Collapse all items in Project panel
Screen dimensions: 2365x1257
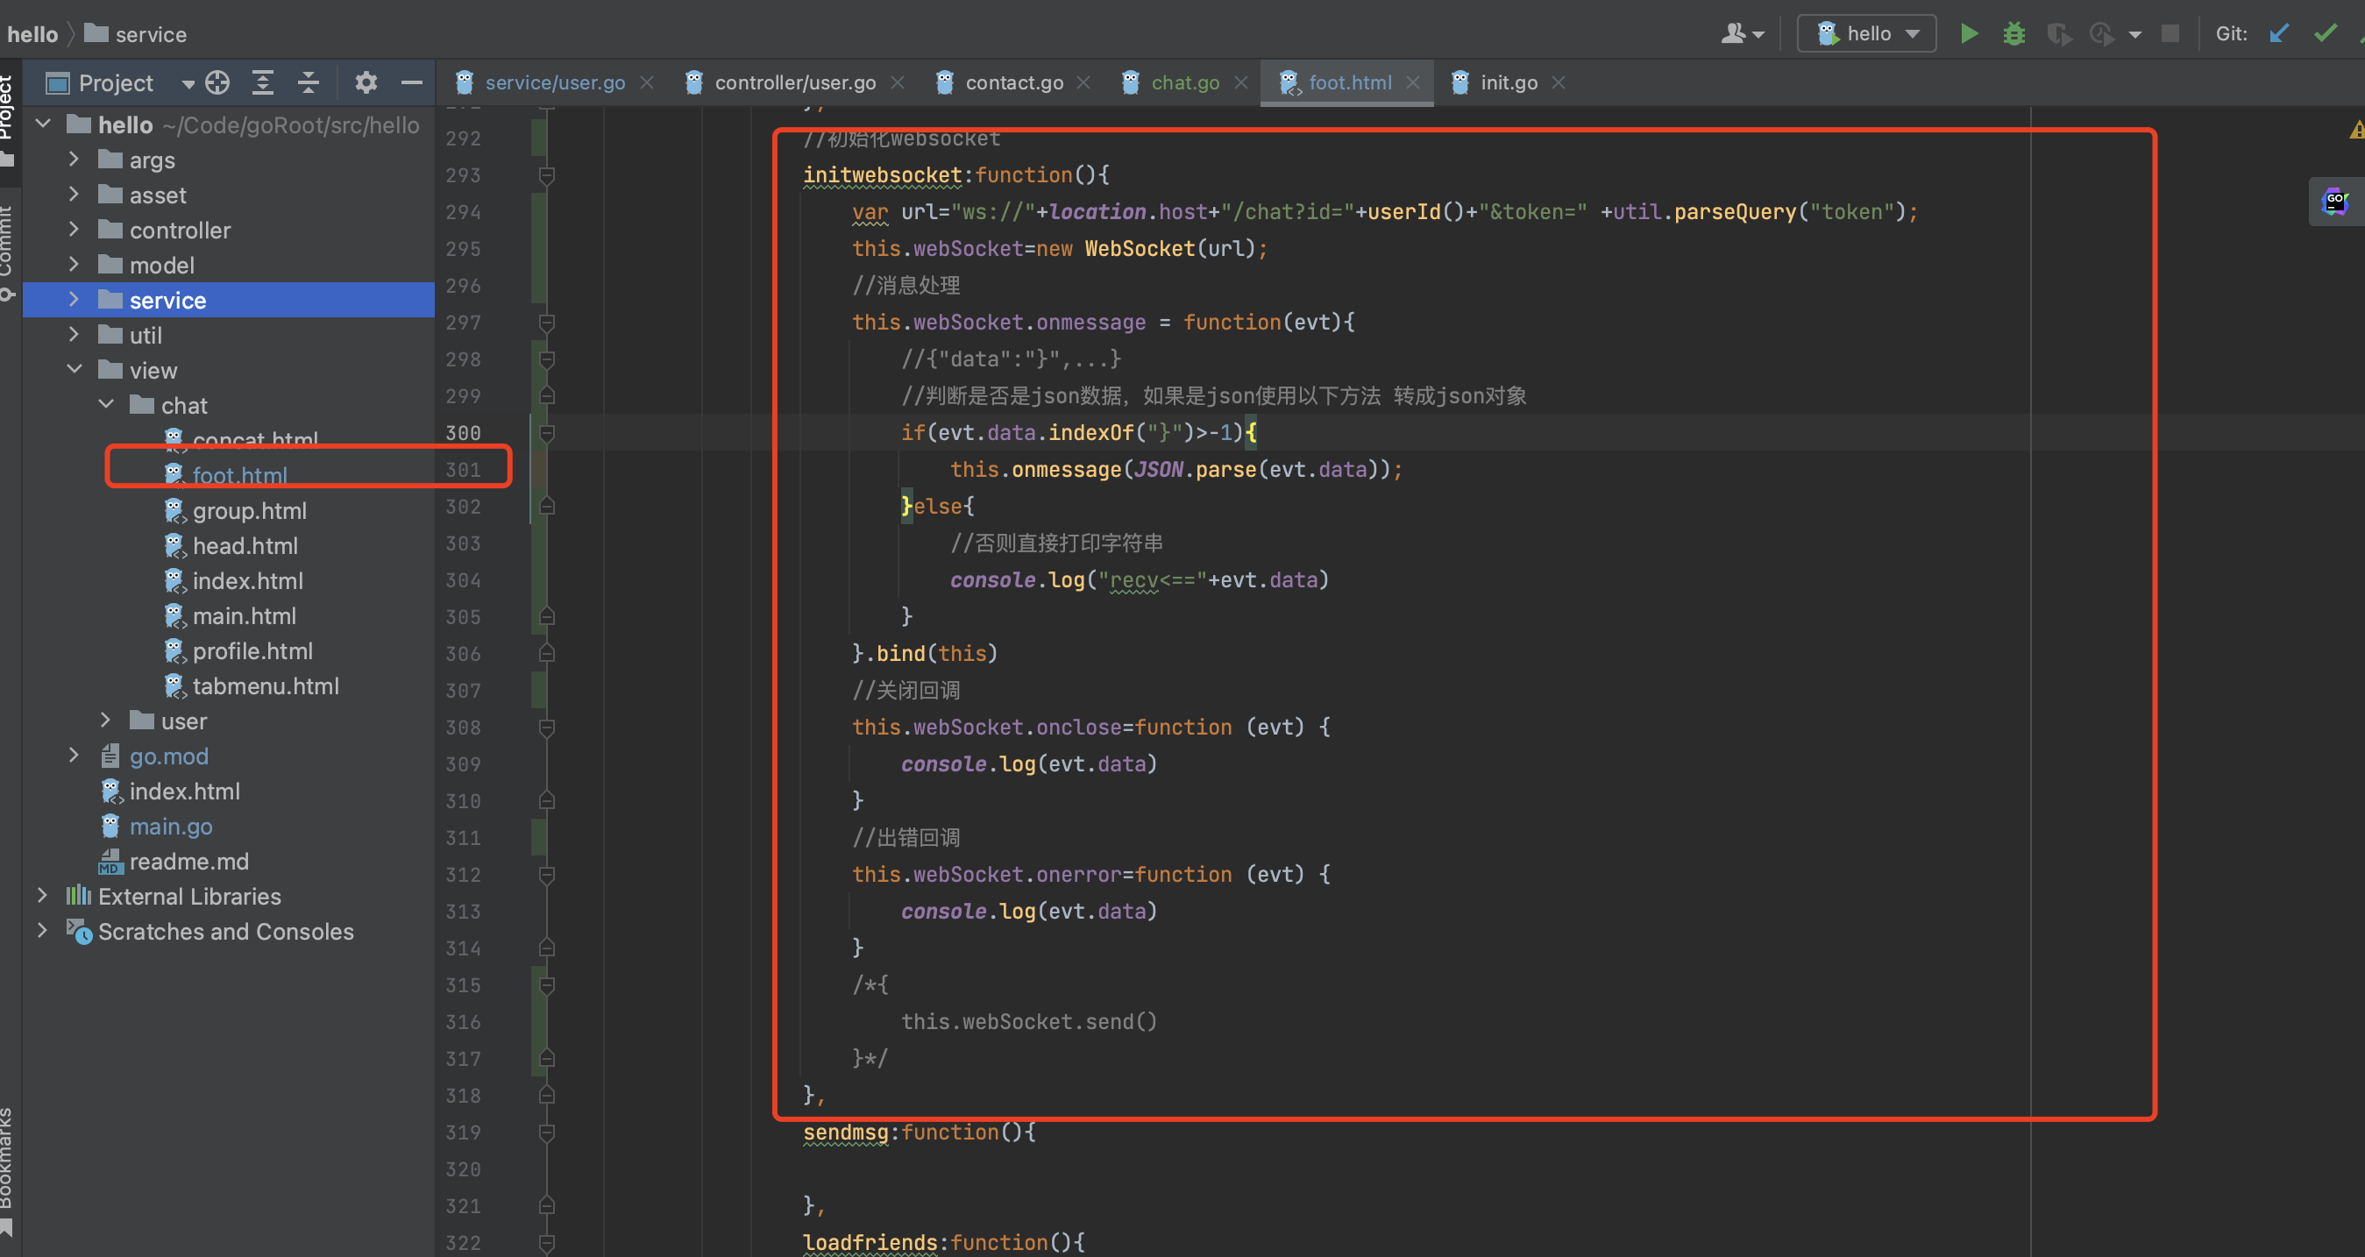click(309, 82)
